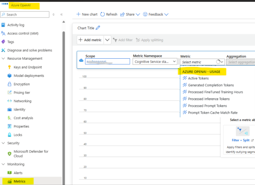Open the Metric Namespace dropdown

click(155, 62)
